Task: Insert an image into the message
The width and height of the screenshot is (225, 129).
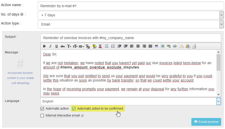Action: pyautogui.click(x=162, y=46)
